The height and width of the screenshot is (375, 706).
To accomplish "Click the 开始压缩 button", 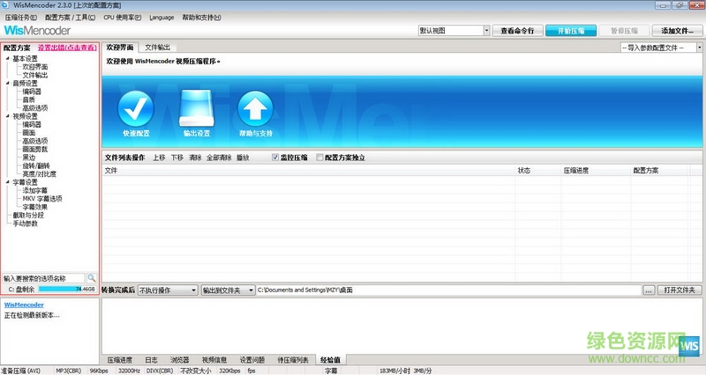I will click(570, 30).
